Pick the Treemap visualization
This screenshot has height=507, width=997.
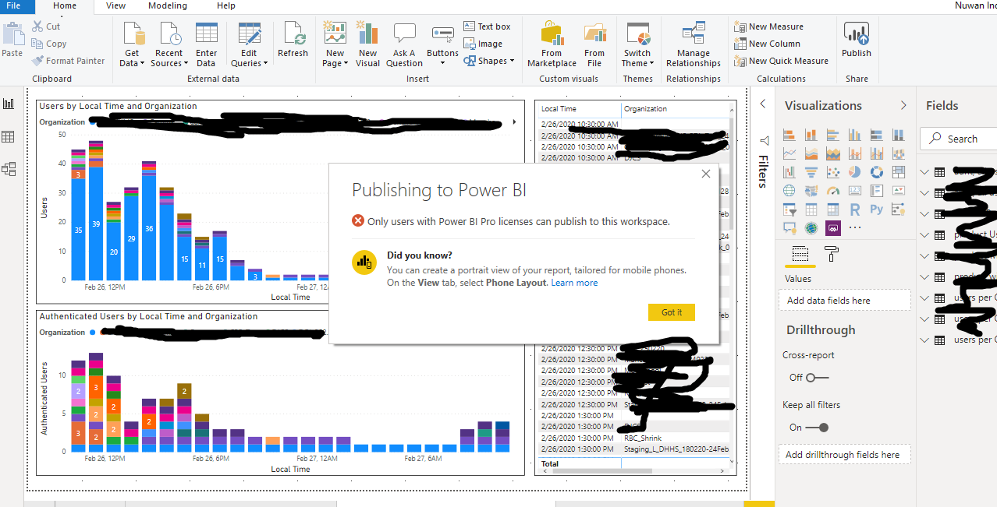pyautogui.click(x=898, y=172)
